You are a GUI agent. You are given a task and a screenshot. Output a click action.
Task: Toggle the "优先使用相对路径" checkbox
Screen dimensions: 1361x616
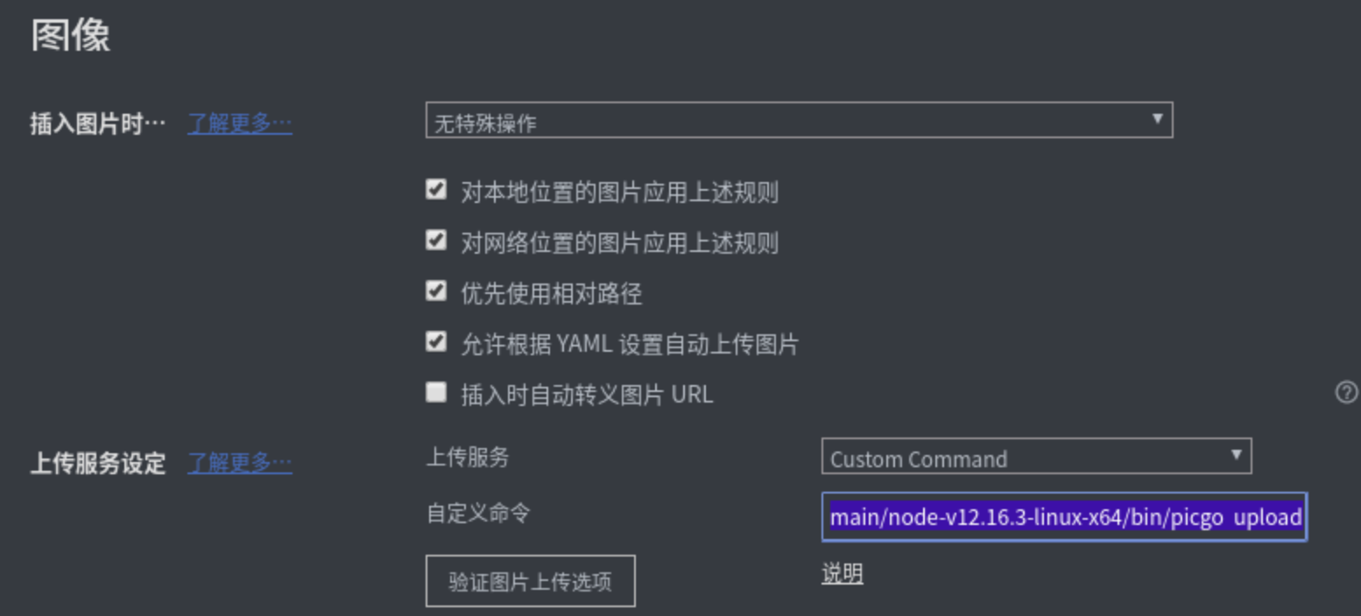point(435,290)
